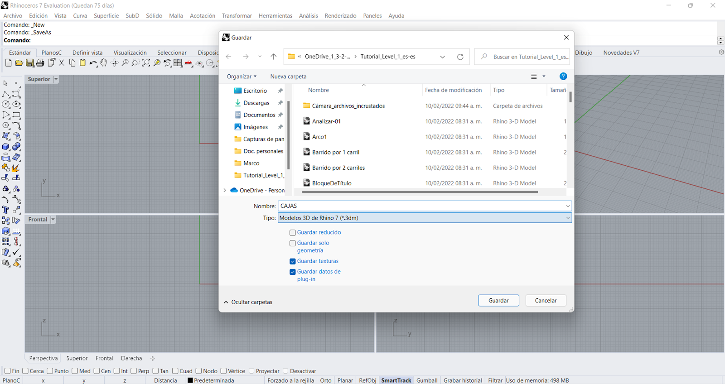Viewport: 725px width, 384px height.
Task: Click the Cut scissors icon
Action: click(x=62, y=63)
